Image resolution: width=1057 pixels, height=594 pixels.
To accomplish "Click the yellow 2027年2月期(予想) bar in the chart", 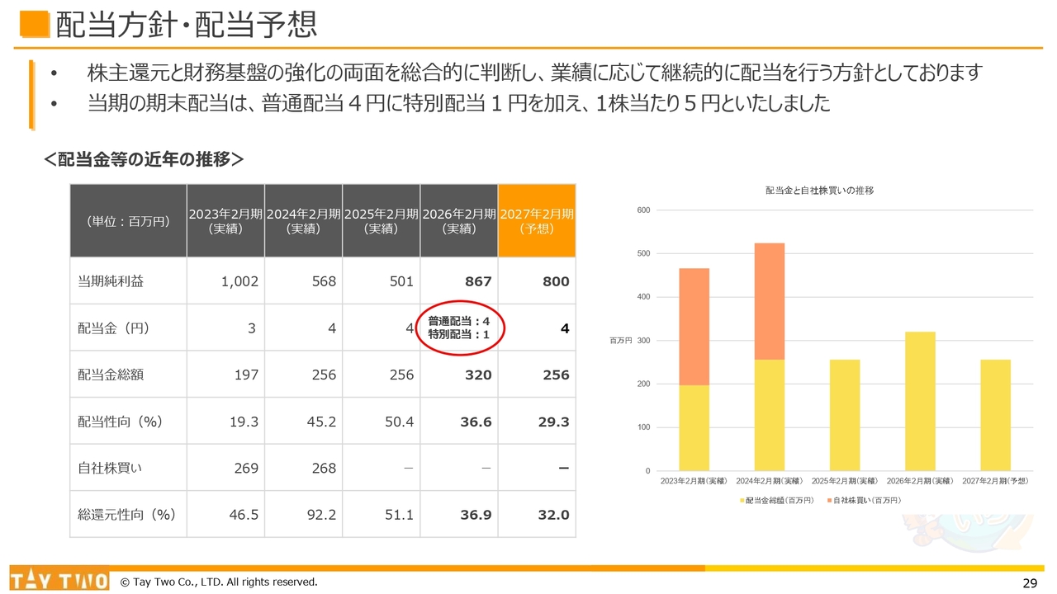I will coord(996,415).
